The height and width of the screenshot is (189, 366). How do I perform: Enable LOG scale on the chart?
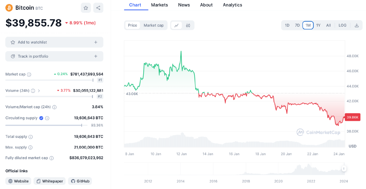[342, 25]
